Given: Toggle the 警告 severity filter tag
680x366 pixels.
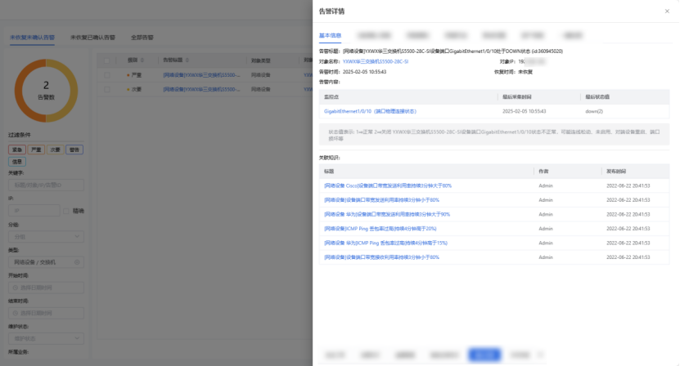Looking at the screenshot, I should pyautogui.click(x=74, y=150).
